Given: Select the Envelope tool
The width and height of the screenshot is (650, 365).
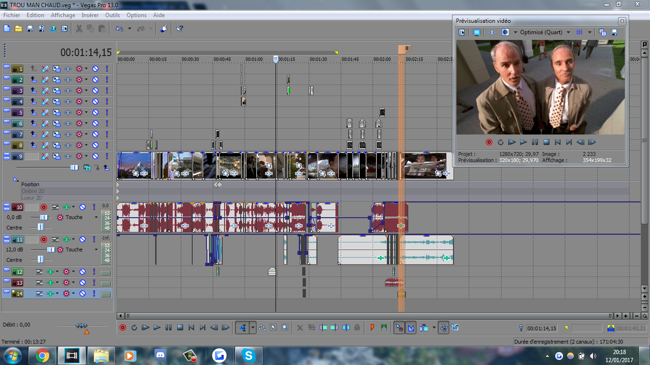Looking at the screenshot, I should [x=262, y=327].
